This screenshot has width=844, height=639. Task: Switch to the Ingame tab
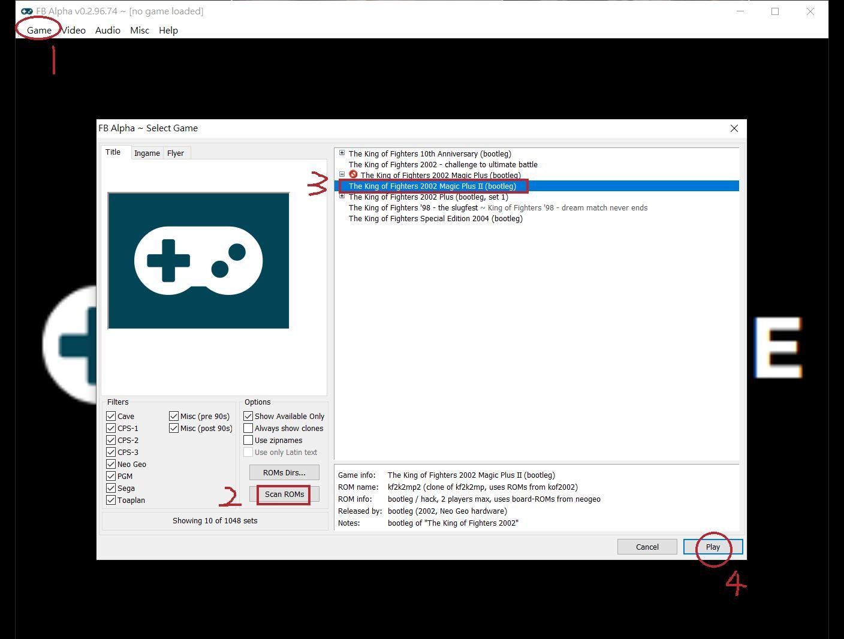[x=147, y=153]
